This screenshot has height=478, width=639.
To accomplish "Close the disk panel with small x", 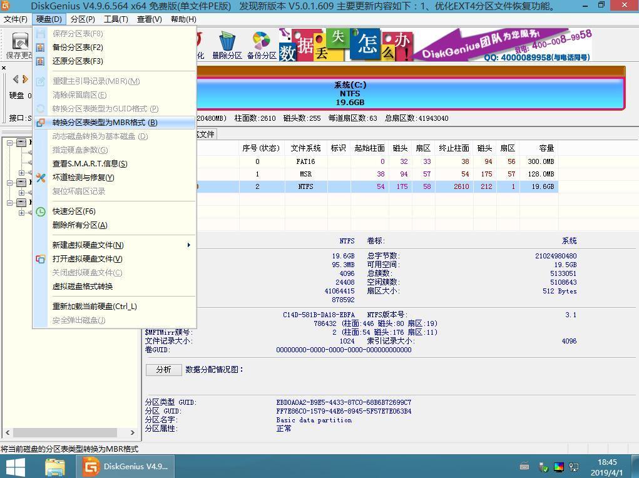I will coord(4,68).
